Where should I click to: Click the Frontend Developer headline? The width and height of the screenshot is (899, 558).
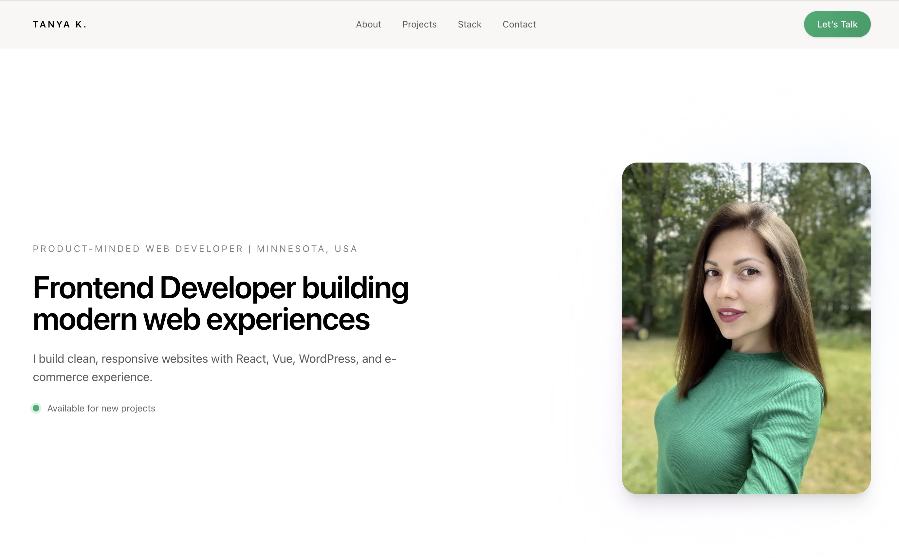click(221, 303)
